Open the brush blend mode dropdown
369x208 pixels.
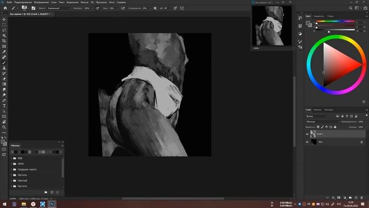coord(59,8)
